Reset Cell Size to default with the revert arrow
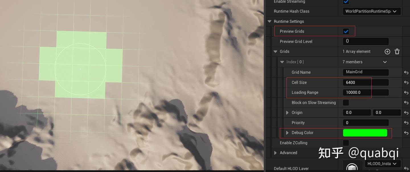Viewport: 410px width, 172px height. (406, 82)
